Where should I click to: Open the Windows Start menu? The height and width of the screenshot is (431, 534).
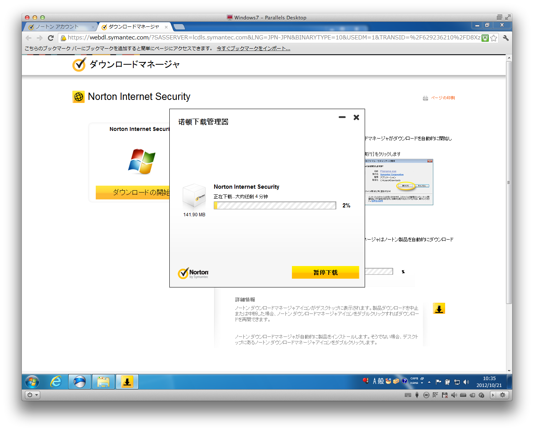coord(32,382)
